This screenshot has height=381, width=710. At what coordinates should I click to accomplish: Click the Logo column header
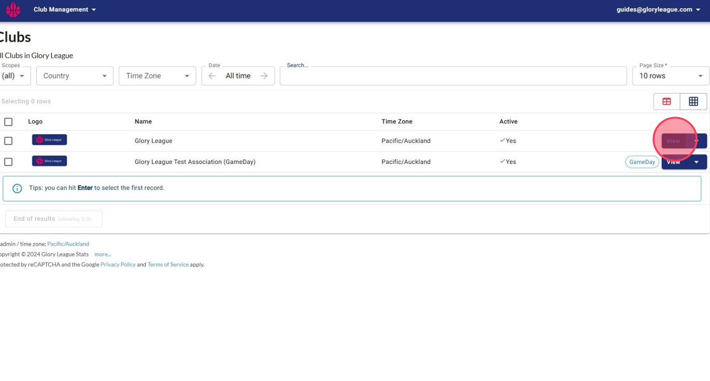click(x=35, y=122)
